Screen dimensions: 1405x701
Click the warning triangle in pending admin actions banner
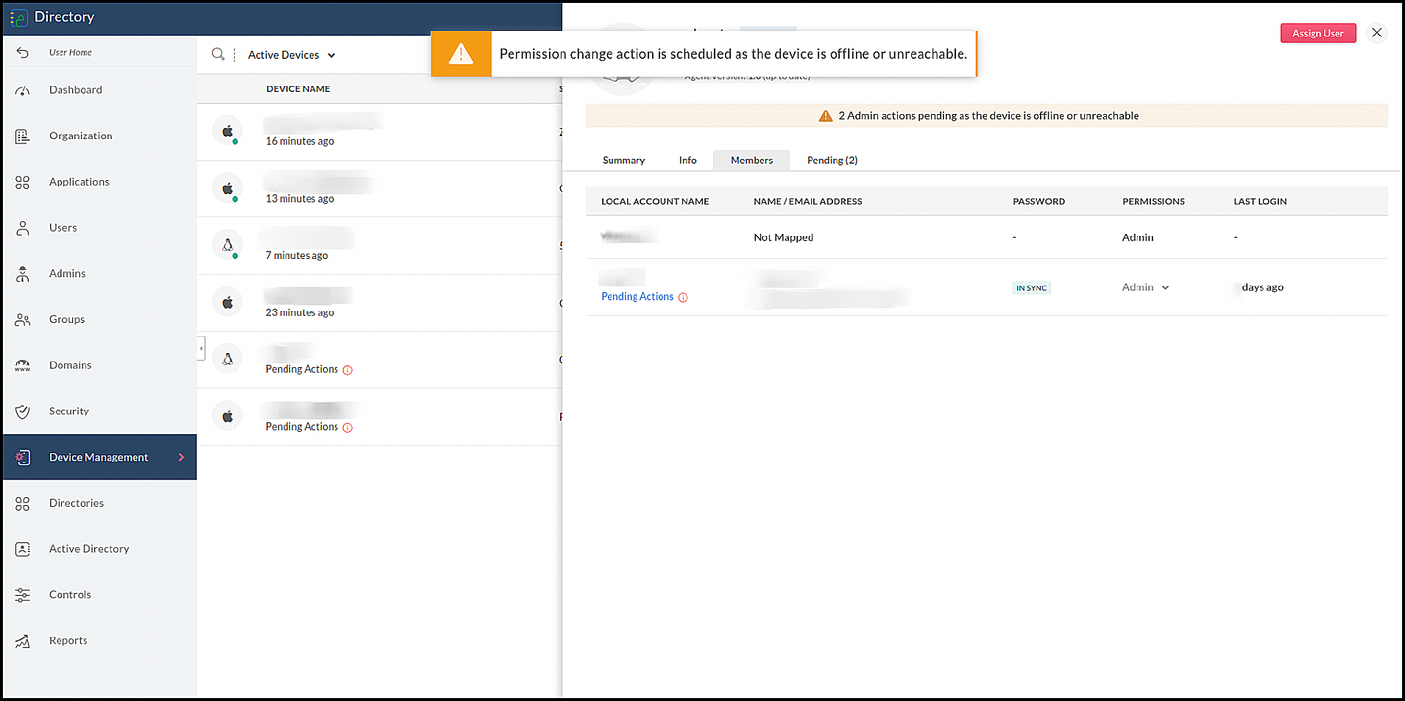click(x=826, y=116)
